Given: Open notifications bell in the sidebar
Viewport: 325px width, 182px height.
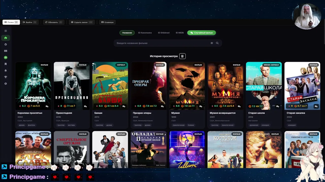Looking at the screenshot, I should pos(6,71).
